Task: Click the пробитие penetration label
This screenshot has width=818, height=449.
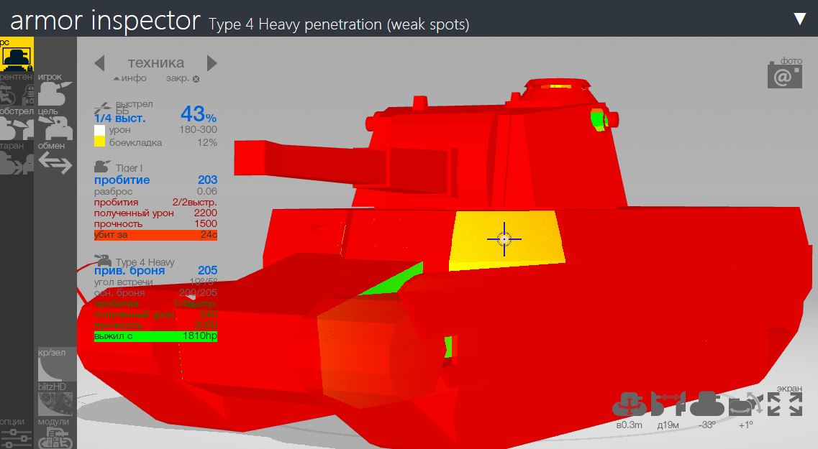Action: click(x=122, y=180)
